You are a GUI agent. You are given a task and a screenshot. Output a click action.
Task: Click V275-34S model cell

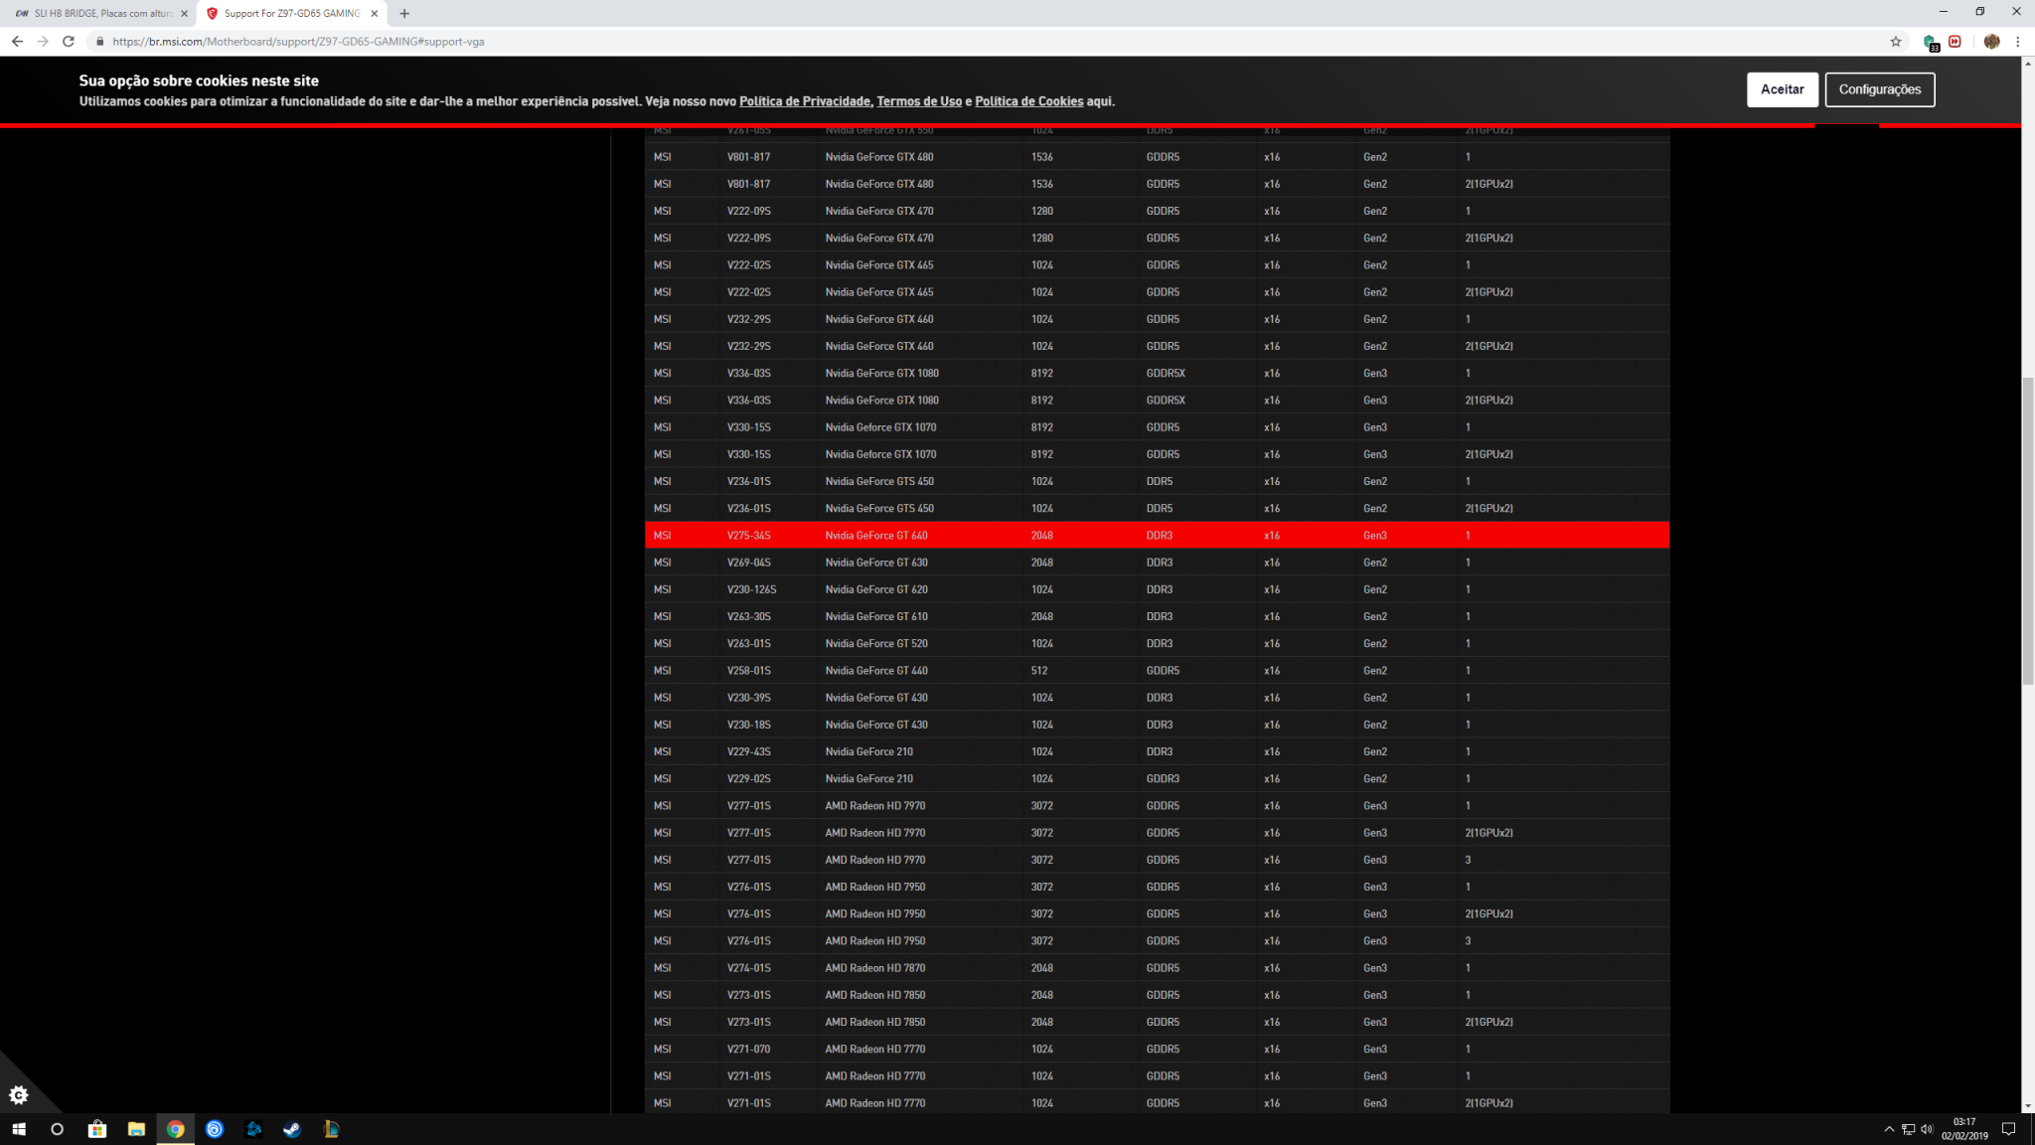point(749,536)
